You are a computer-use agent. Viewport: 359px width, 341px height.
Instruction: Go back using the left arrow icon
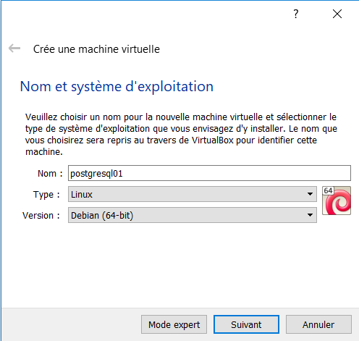click(14, 49)
